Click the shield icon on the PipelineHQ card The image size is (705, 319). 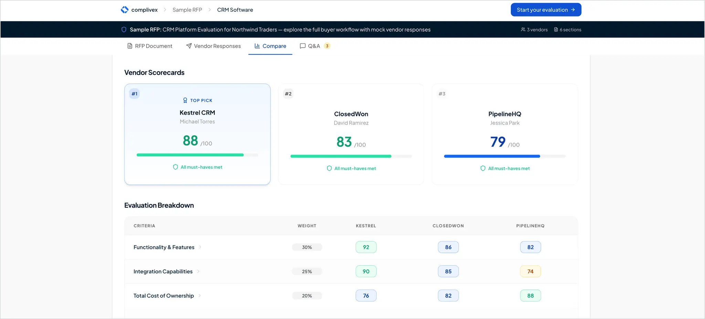(483, 168)
